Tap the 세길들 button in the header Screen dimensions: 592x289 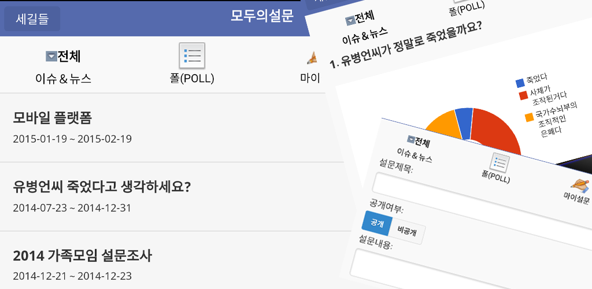[32, 18]
